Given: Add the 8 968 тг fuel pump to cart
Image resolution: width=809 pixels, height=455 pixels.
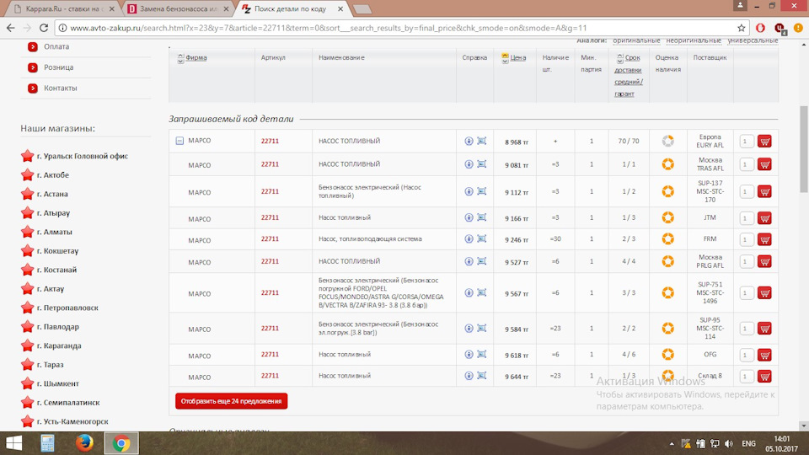Looking at the screenshot, I should tap(764, 142).
